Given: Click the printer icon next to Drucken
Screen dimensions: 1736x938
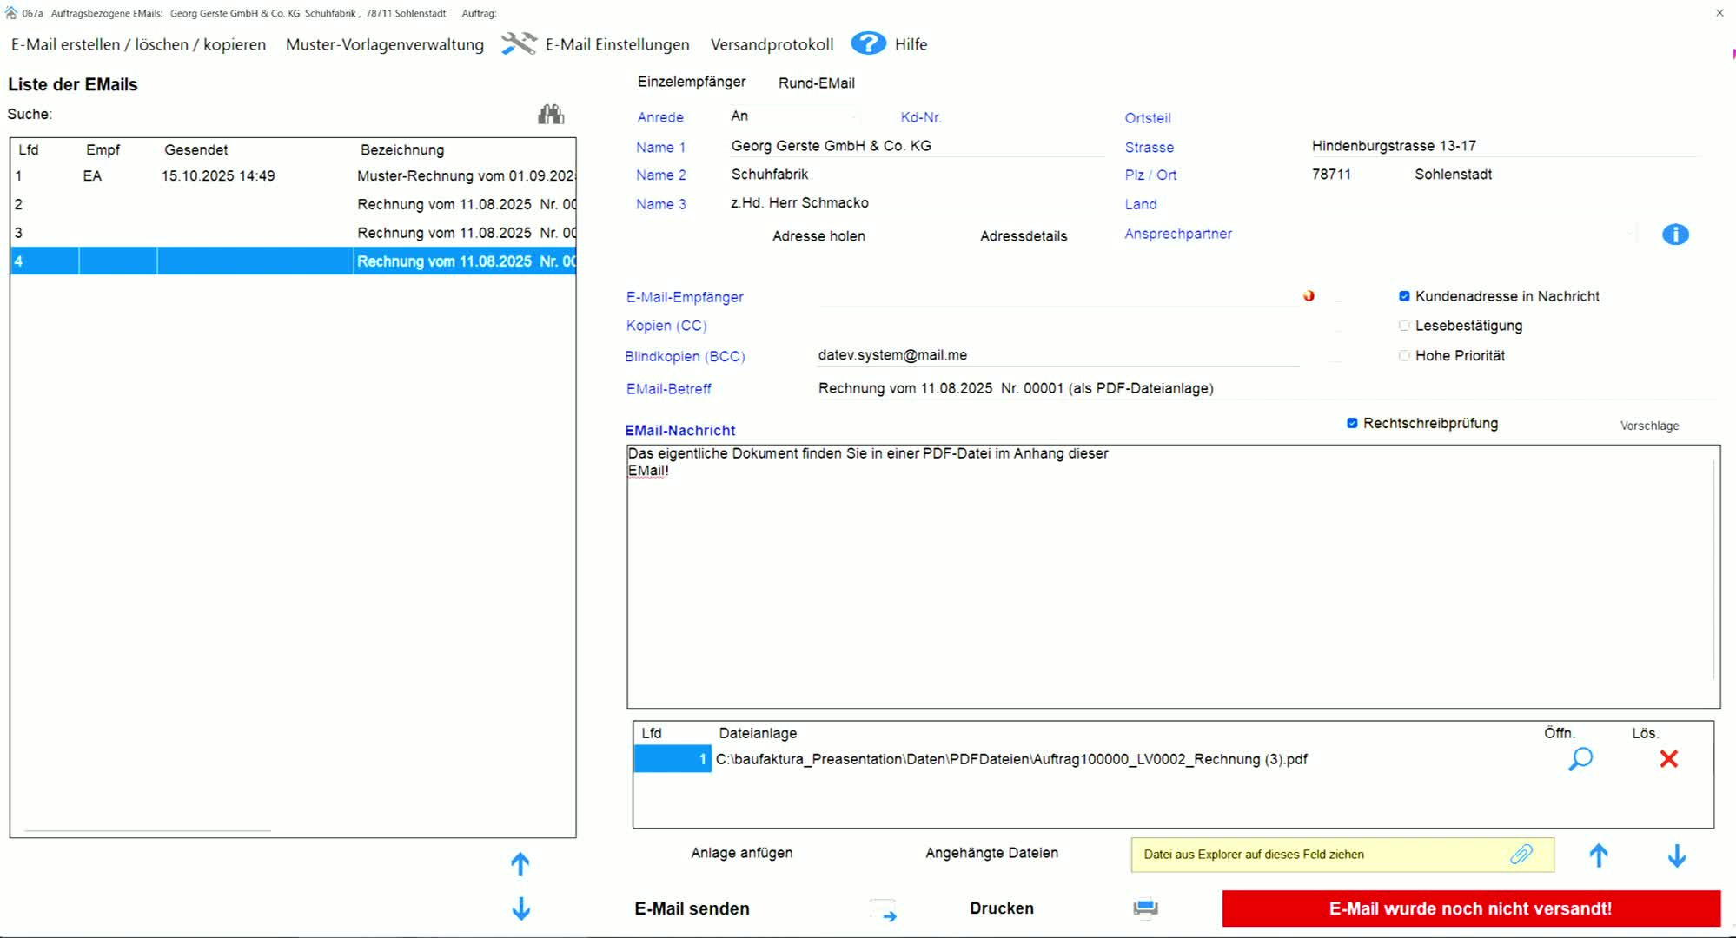Looking at the screenshot, I should coord(1145,908).
